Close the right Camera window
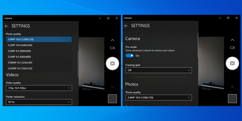 point(236,18)
